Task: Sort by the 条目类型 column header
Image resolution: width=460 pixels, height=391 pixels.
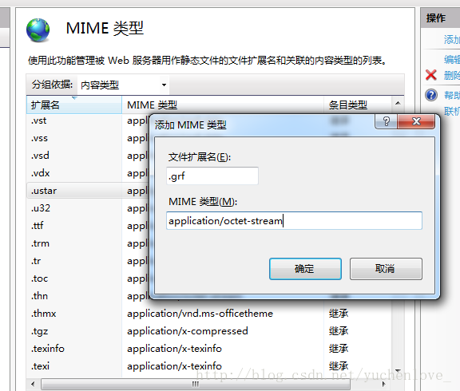Action: tap(358, 105)
